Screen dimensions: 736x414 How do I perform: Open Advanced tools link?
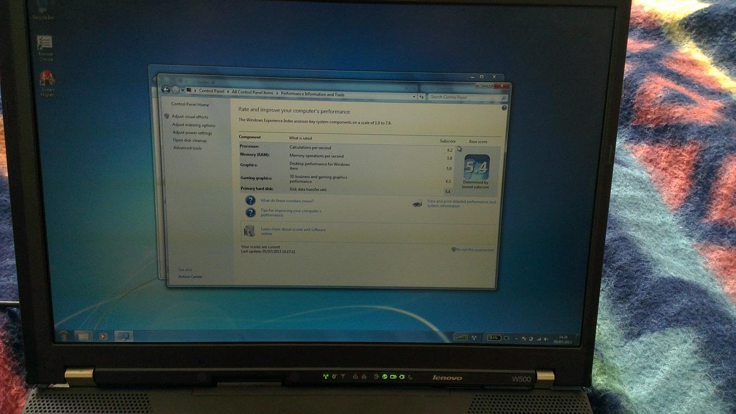[187, 148]
